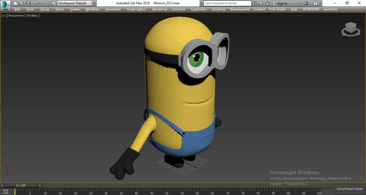Select the minion's green eye in viewport
This screenshot has width=366, height=195.
pos(197,60)
